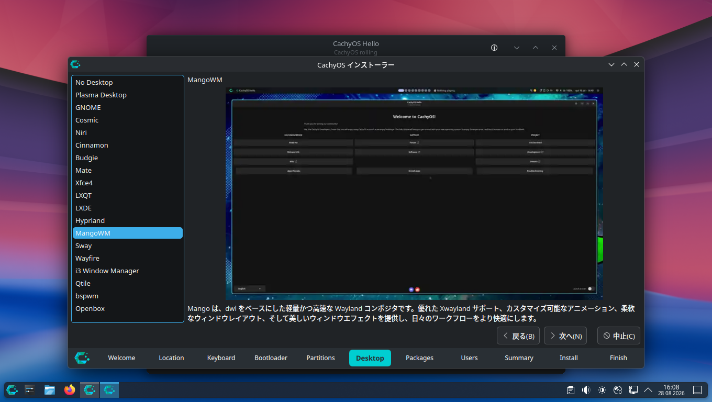This screenshot has width=712, height=402.
Task: Pick "Mate" from the desktop list
Action: pos(128,170)
